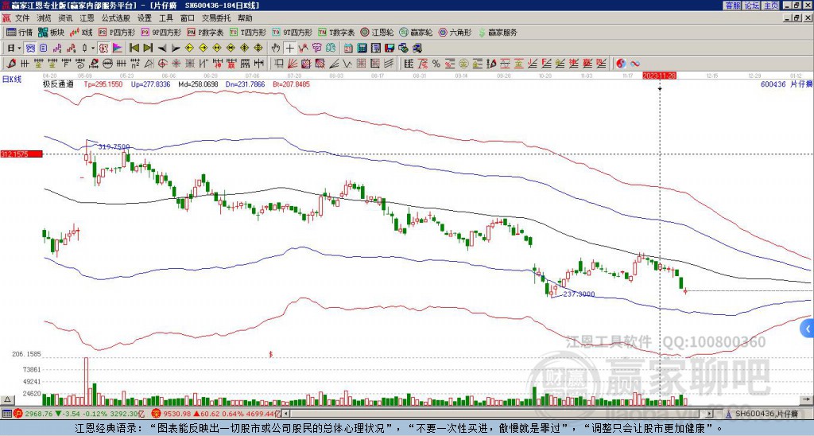Click the circle-with-line drawing icon
Screen dimensions: 814x436
[107, 64]
